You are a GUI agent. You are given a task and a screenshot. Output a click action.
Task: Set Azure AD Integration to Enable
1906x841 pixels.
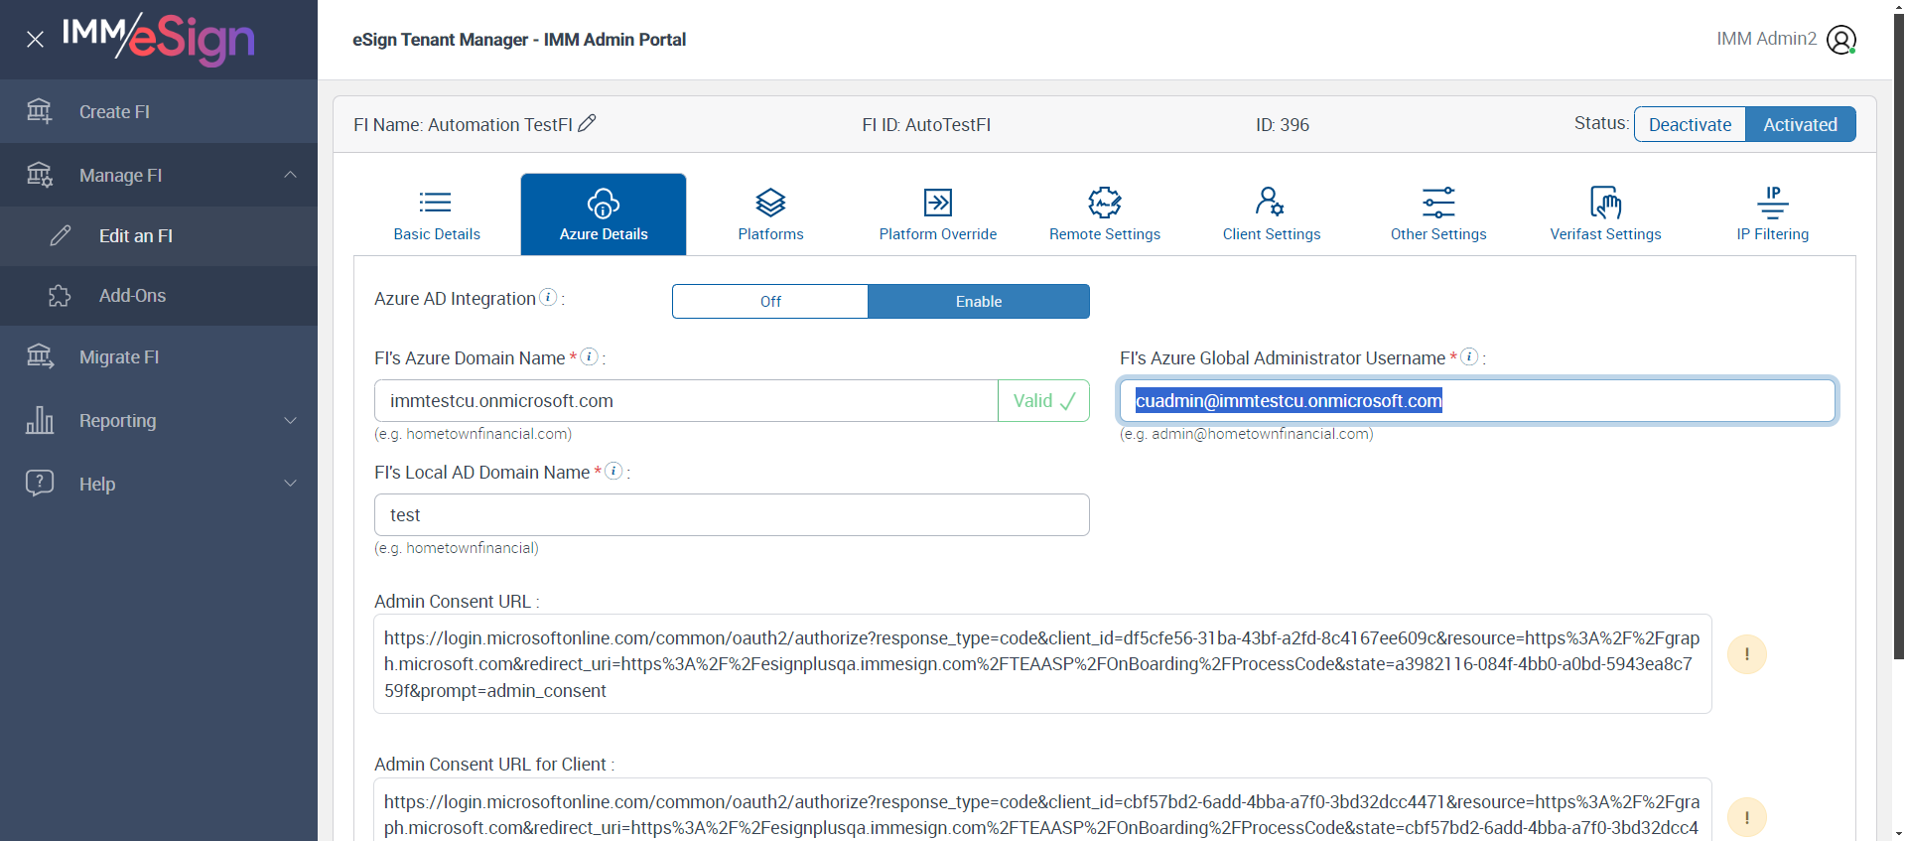click(979, 302)
